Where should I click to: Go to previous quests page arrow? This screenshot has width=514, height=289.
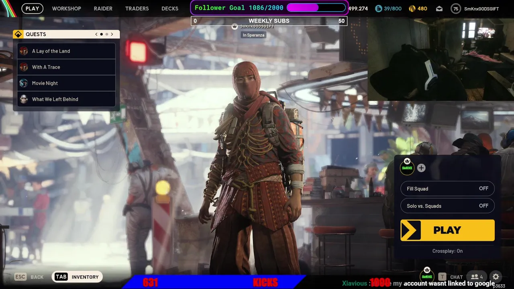point(96,34)
